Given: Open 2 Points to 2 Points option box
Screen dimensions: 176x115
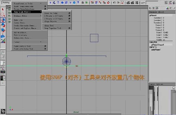Looking at the screenshot, I should 69,16.
